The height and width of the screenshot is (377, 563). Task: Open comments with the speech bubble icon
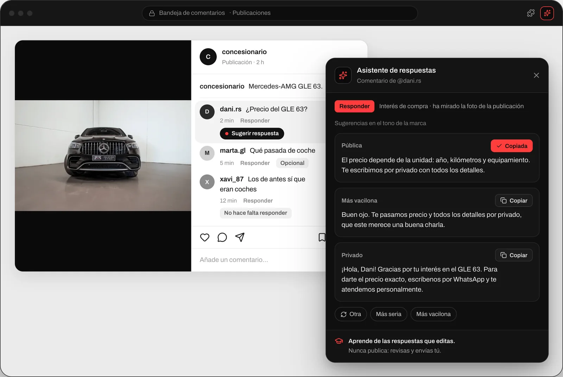pyautogui.click(x=222, y=238)
